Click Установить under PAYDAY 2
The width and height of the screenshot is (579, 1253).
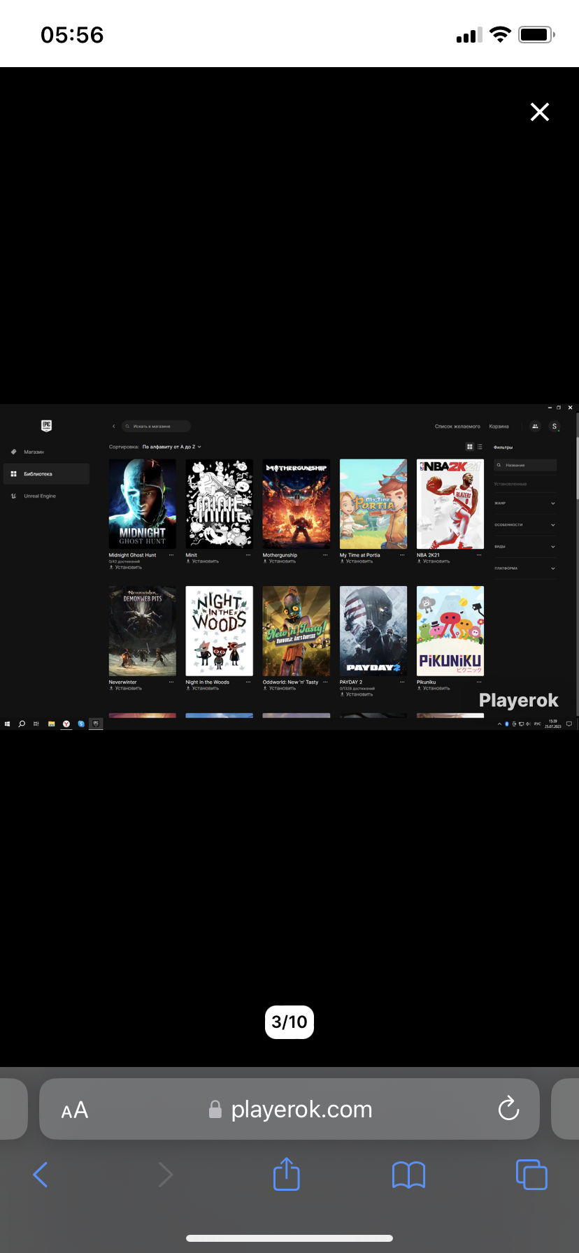pos(357,694)
